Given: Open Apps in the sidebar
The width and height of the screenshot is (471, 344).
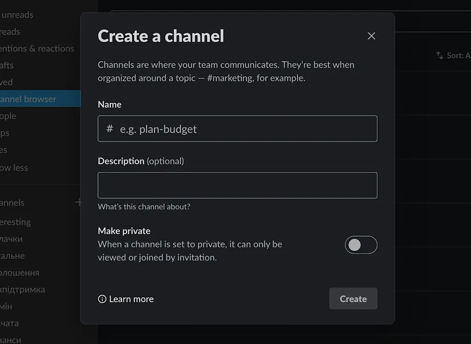Looking at the screenshot, I should (x=6, y=133).
